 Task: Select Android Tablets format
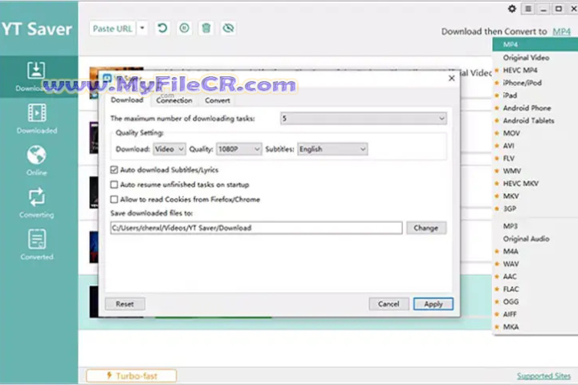pos(535,120)
